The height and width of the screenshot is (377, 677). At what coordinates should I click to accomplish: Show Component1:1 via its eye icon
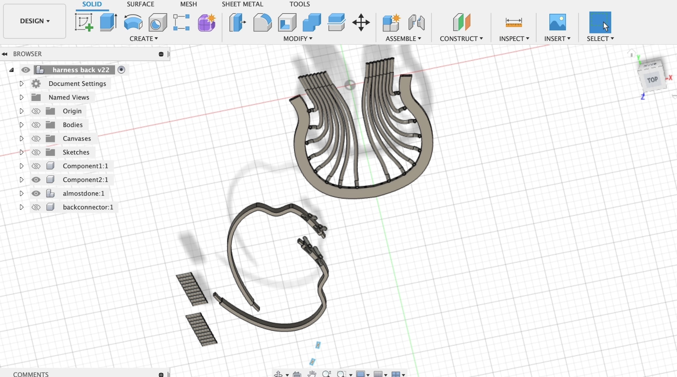coord(36,166)
